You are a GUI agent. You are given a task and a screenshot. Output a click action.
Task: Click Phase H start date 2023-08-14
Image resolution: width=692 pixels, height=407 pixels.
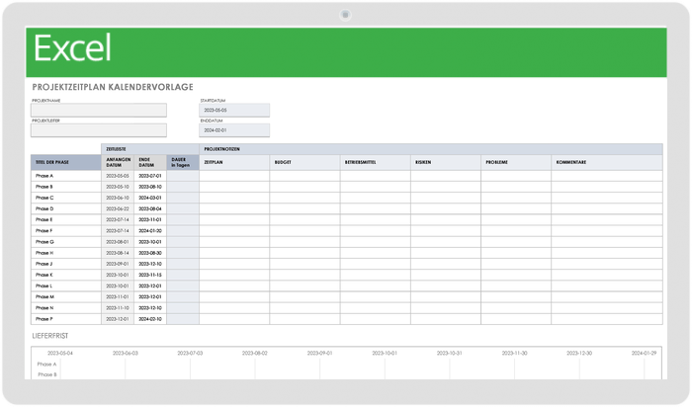(x=118, y=253)
